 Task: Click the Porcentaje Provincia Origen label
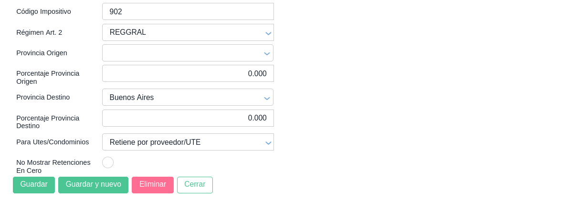(48, 77)
